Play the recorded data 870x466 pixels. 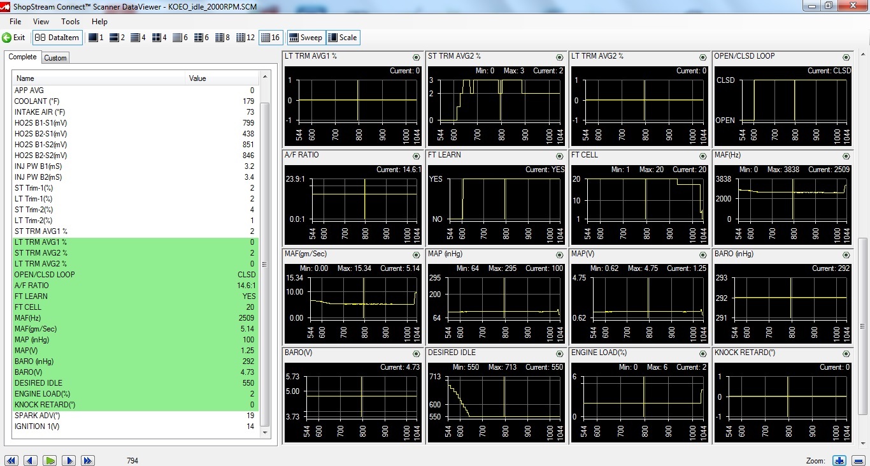coord(50,460)
